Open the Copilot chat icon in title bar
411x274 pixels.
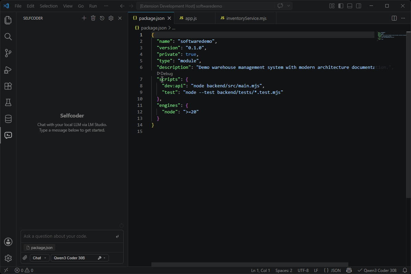(280, 6)
